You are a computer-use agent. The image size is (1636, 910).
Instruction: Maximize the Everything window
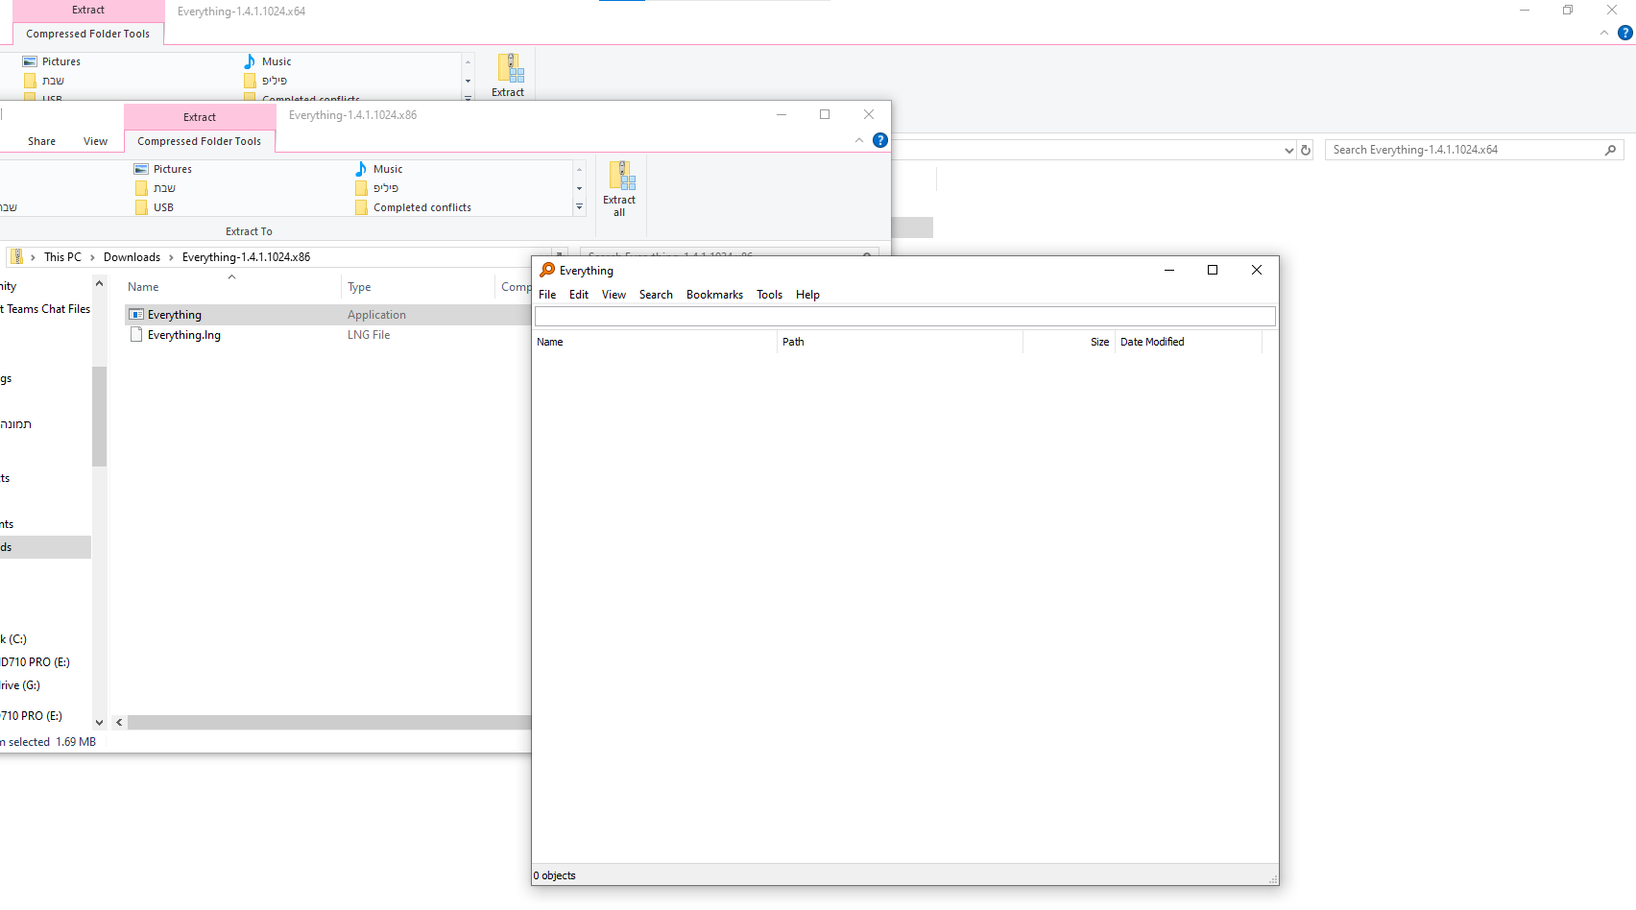click(1213, 270)
